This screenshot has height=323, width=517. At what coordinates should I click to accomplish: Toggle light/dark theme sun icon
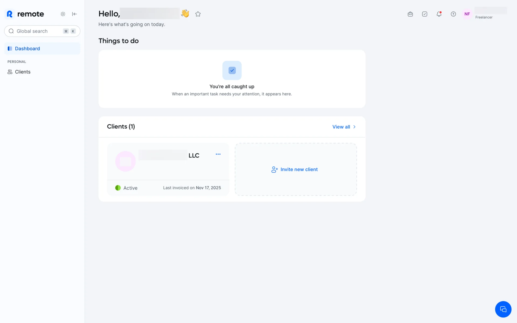click(x=63, y=14)
